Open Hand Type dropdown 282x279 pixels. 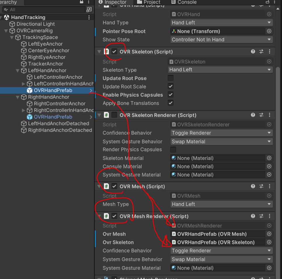click(222, 23)
